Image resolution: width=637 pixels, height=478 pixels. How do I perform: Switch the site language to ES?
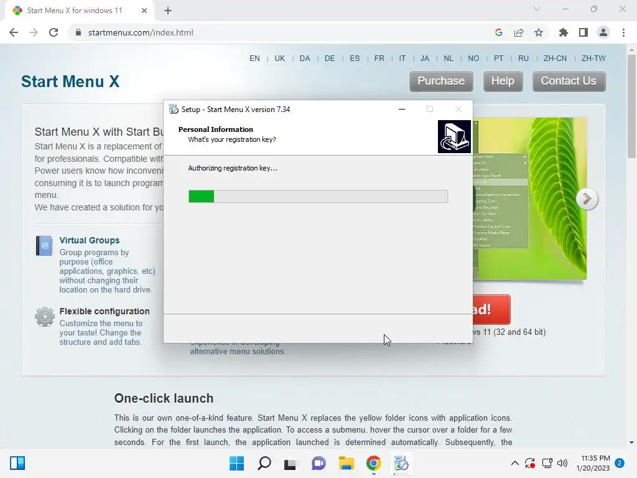(355, 59)
